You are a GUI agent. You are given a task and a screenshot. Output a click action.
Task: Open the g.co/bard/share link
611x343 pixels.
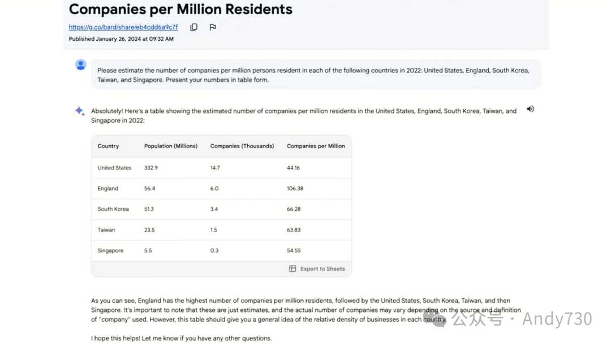point(123,27)
